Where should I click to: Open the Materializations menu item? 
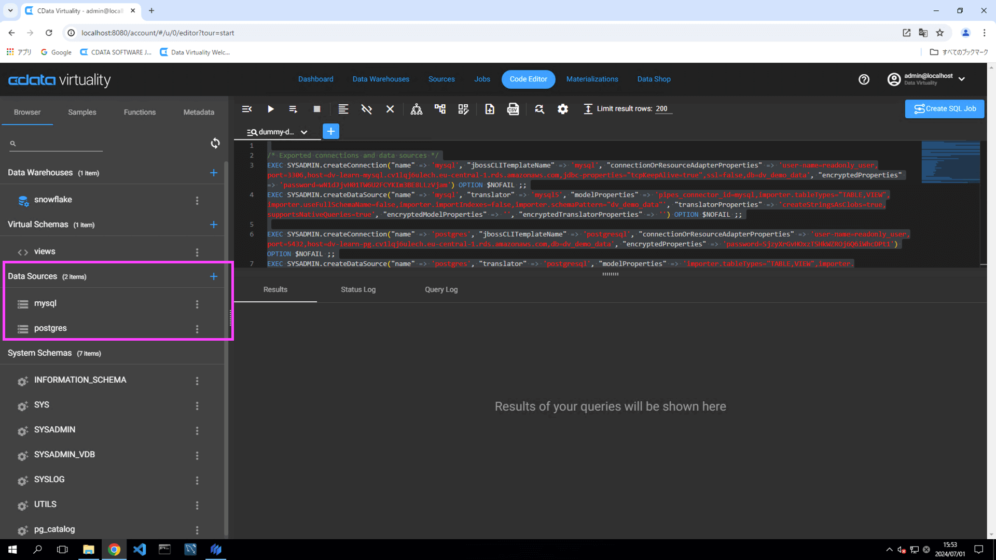[x=592, y=79]
